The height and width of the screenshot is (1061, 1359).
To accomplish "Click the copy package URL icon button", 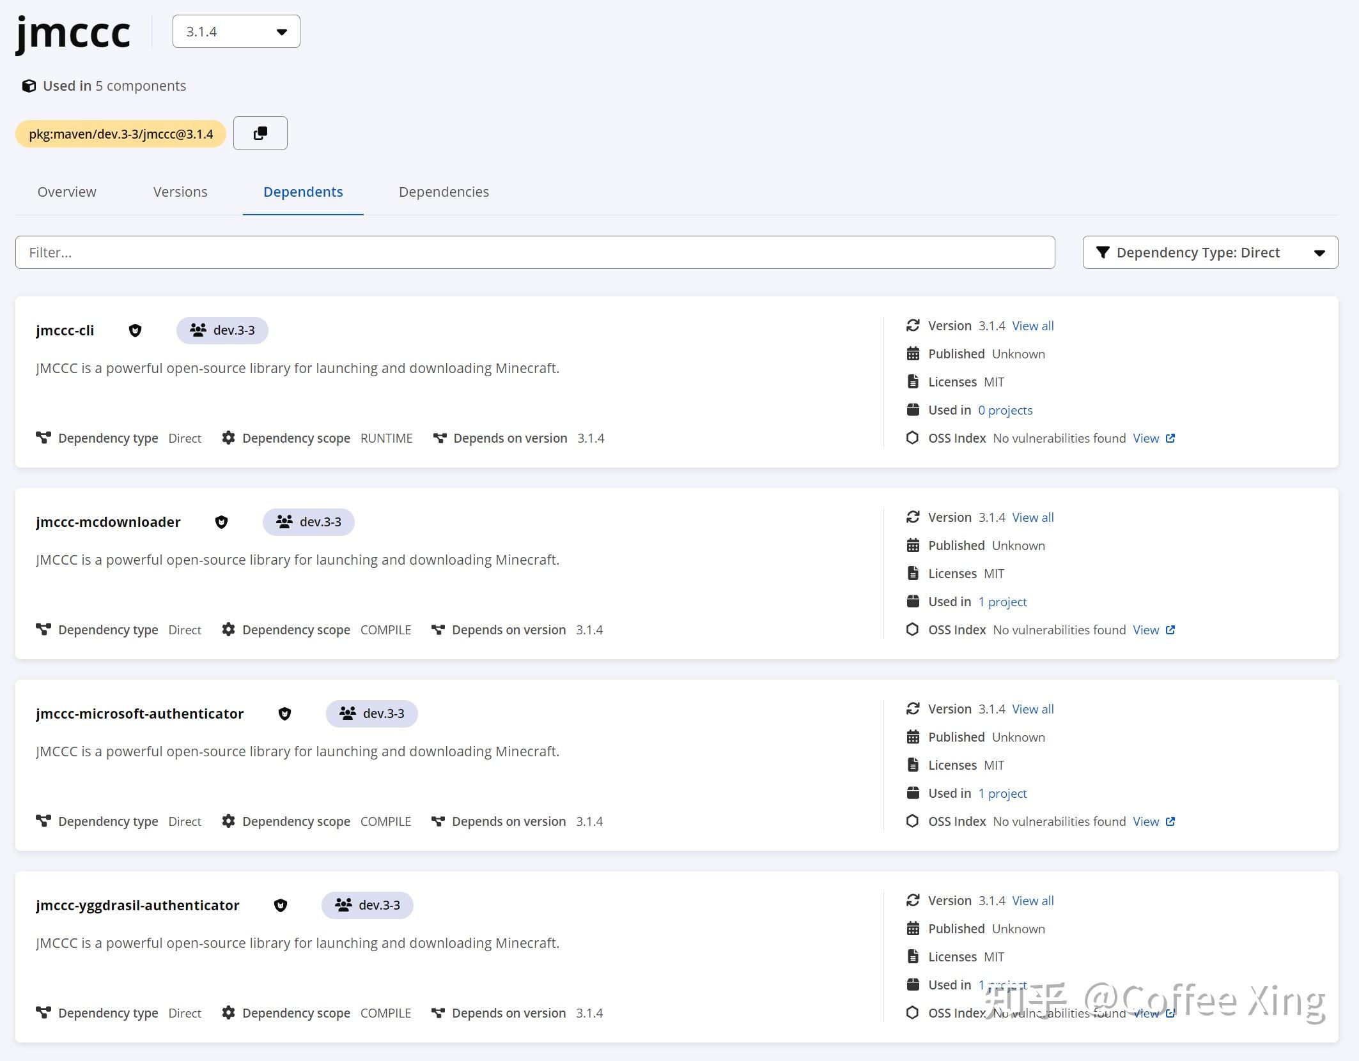I will click(x=260, y=133).
